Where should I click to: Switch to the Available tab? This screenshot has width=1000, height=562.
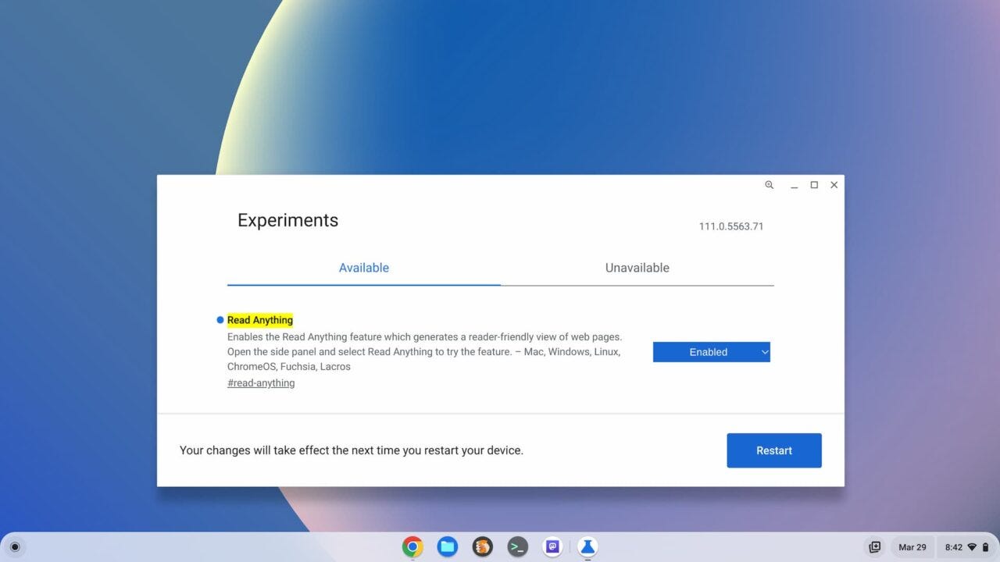(364, 268)
